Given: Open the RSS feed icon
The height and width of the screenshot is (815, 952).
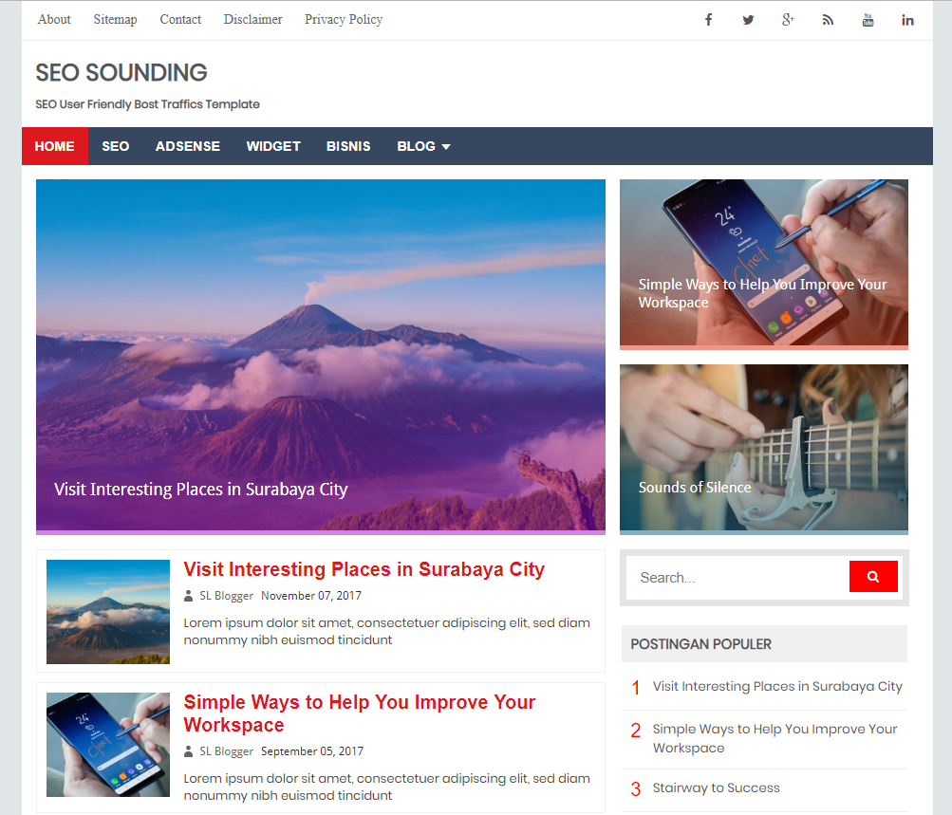Looking at the screenshot, I should 829,20.
